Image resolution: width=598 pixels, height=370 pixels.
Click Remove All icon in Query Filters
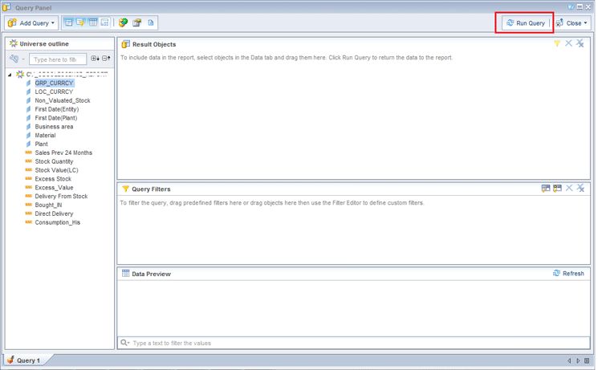[x=580, y=188]
